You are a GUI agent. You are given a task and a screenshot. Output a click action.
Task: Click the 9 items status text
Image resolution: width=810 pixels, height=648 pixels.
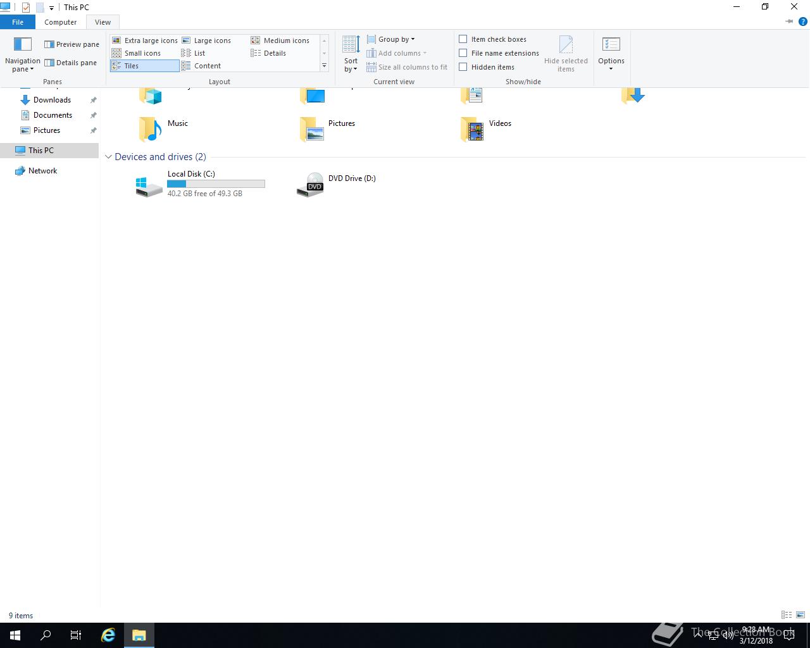click(21, 616)
